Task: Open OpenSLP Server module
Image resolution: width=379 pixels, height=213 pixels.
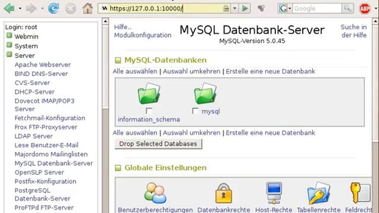Action: point(40,172)
